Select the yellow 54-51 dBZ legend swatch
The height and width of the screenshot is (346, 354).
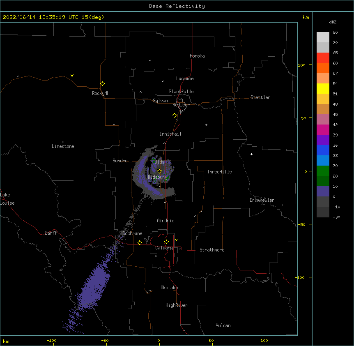[323, 88]
